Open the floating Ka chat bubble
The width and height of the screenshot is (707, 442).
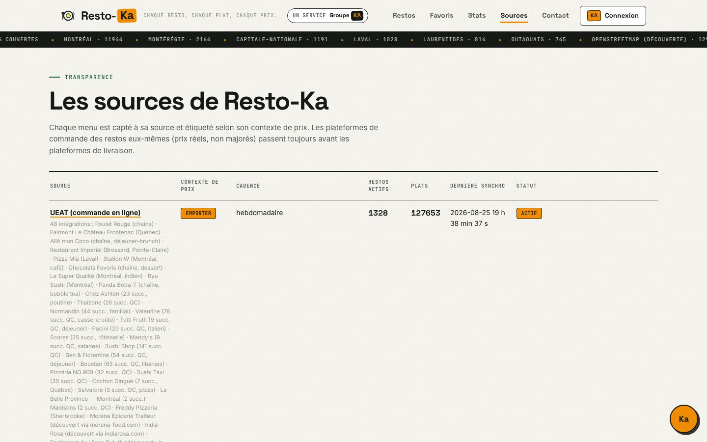[683, 419]
